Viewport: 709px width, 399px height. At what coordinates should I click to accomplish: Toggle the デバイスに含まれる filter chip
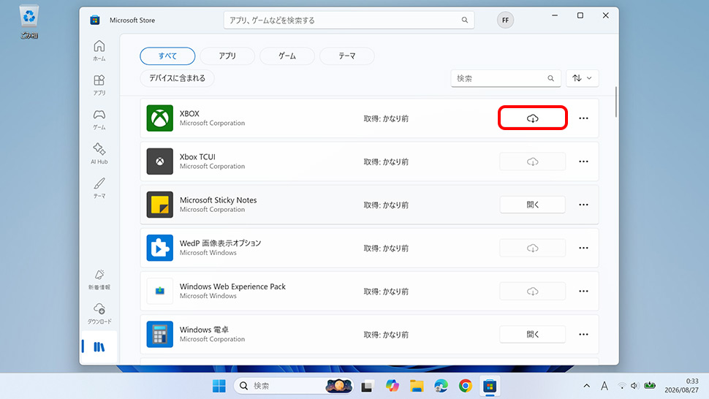pyautogui.click(x=177, y=78)
